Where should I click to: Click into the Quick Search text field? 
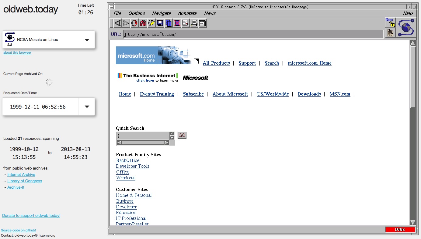[143, 136]
